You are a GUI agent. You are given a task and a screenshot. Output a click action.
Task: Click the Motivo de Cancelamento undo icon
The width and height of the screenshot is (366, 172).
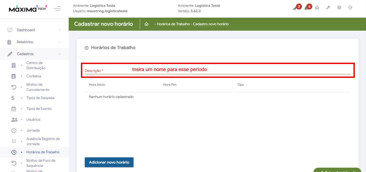point(14,87)
